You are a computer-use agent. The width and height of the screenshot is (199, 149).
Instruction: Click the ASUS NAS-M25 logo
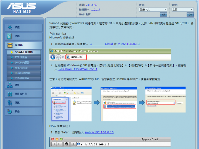click(x=22, y=8)
